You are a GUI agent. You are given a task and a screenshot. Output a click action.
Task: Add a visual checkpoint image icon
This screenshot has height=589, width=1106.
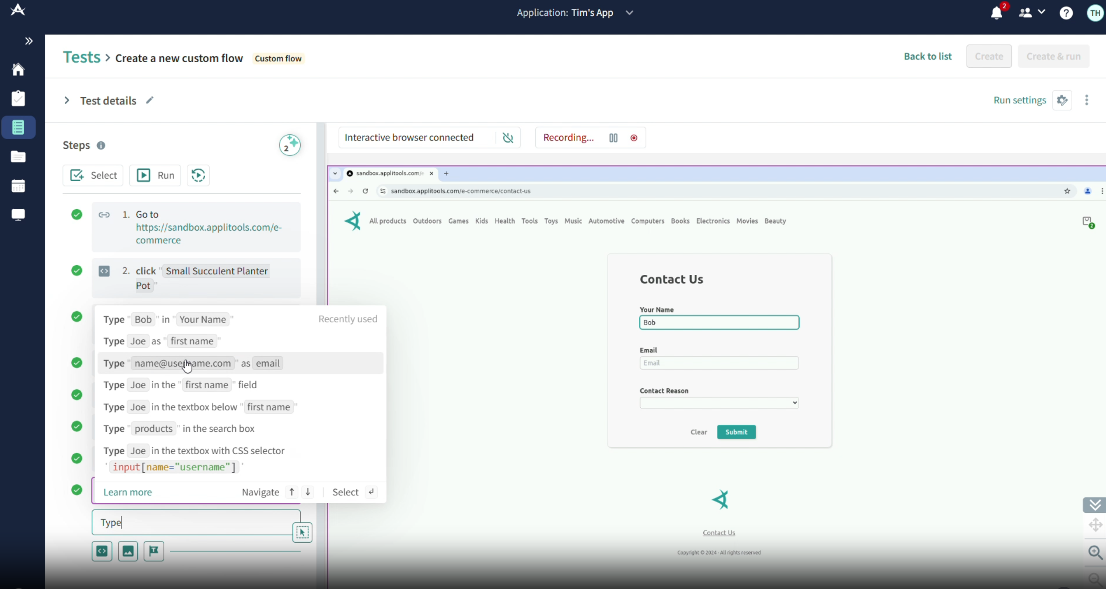coord(128,551)
